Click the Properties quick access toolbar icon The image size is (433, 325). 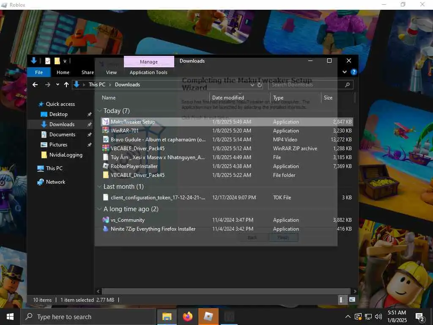(x=48, y=61)
